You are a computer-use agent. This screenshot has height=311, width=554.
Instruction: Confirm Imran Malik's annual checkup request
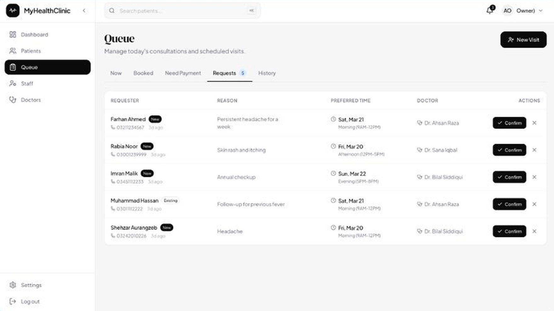point(509,177)
